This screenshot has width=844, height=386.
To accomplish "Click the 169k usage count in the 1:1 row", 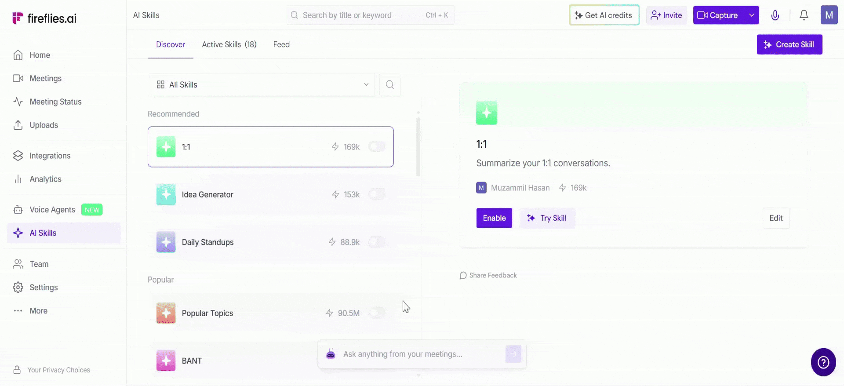I will tap(351, 147).
